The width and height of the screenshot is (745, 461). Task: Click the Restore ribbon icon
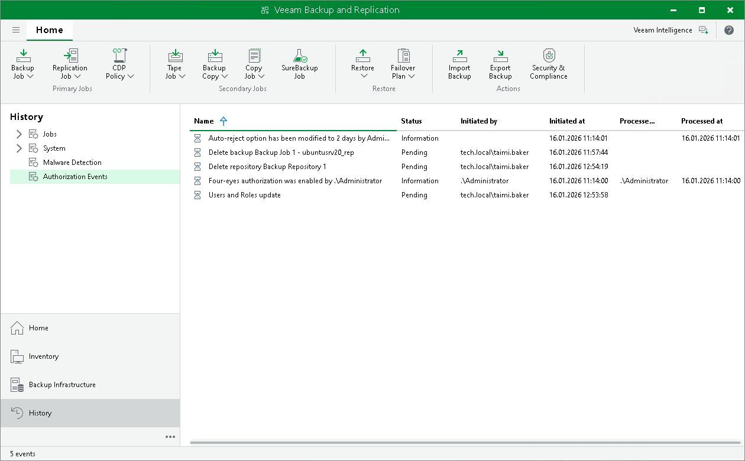click(x=363, y=56)
